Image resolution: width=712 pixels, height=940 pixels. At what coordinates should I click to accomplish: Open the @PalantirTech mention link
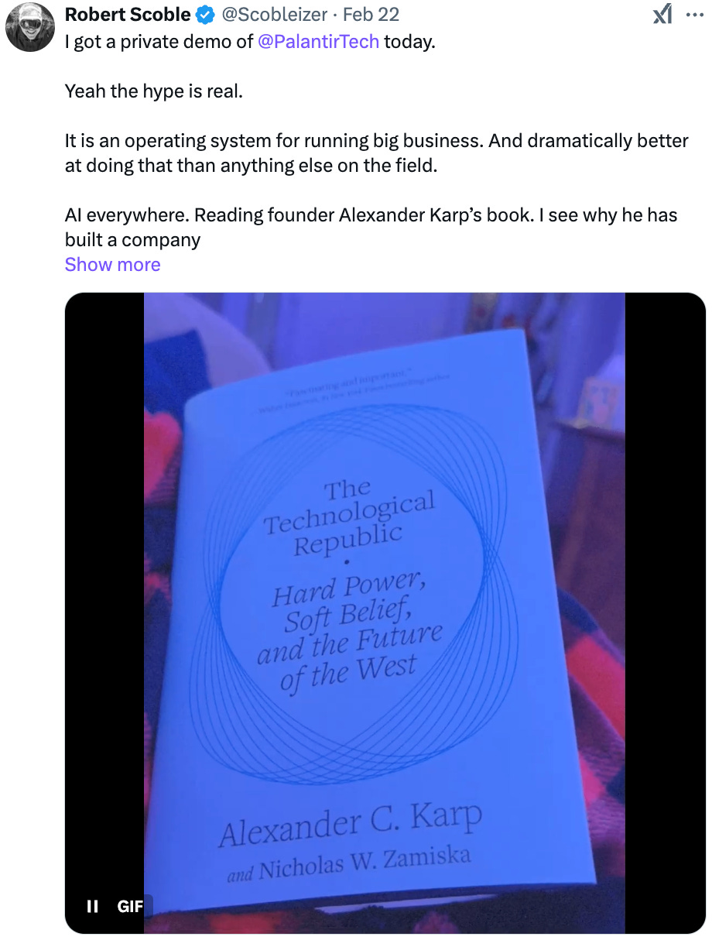318,42
